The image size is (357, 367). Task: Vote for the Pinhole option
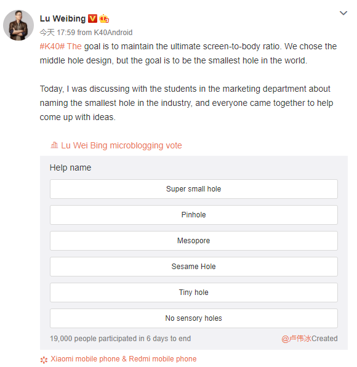194,215
